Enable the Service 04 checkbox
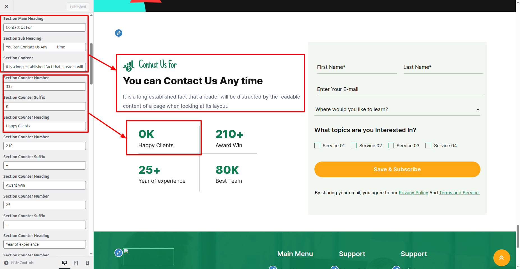The image size is (520, 269). pos(428,146)
